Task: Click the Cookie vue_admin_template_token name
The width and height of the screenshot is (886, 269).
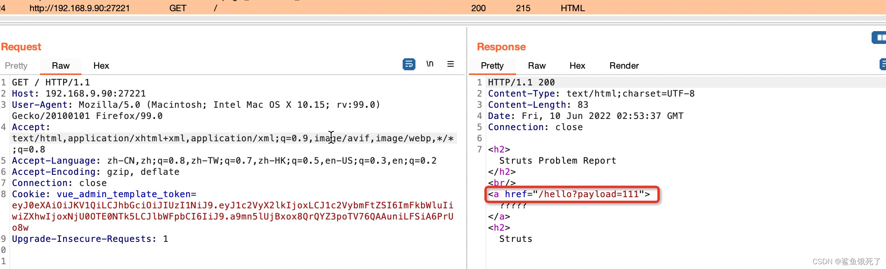Action: (x=123, y=194)
